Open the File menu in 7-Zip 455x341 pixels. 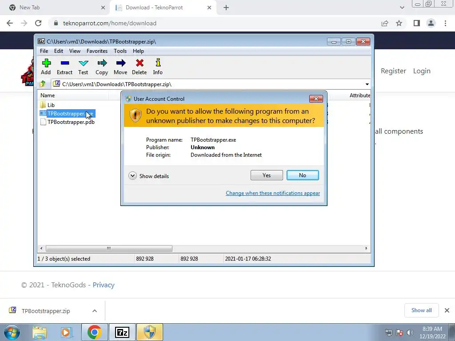(x=44, y=51)
